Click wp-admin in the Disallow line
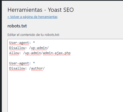 click(x=39, y=48)
